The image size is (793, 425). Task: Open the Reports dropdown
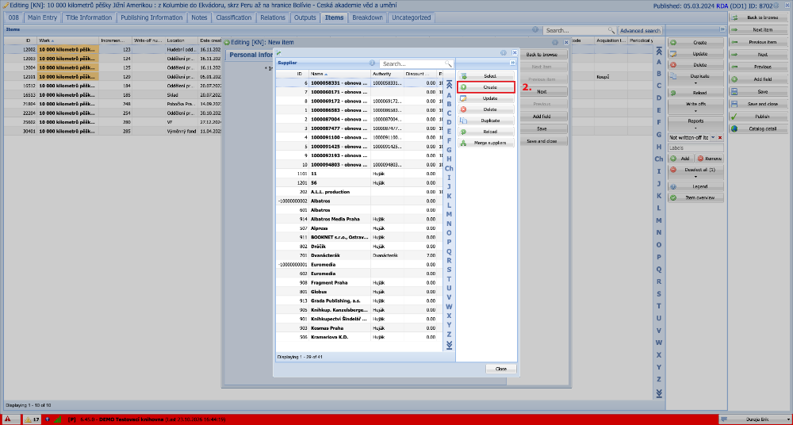click(696, 124)
